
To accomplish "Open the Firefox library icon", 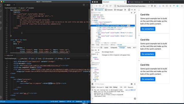I will (163, 6).
